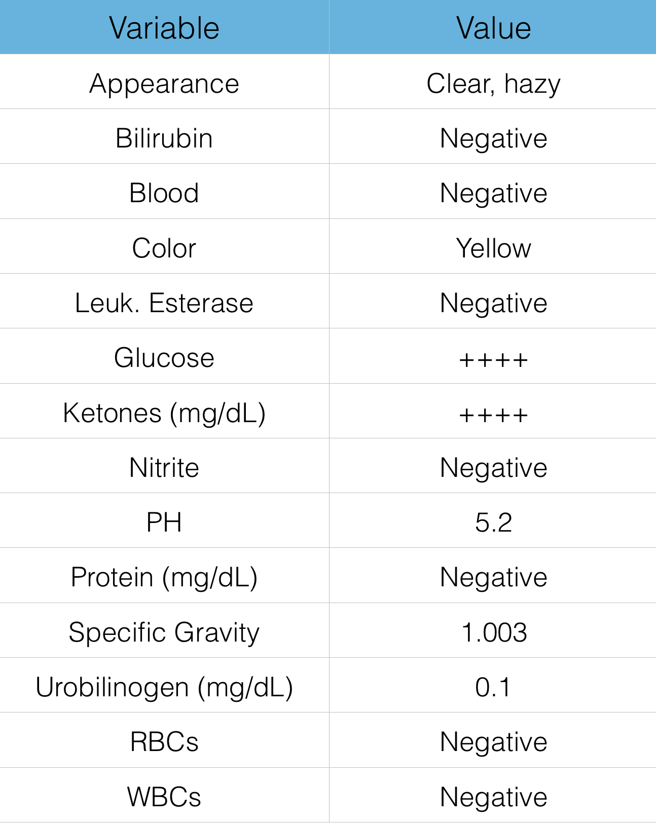Click the Yellow value cell

(493, 248)
